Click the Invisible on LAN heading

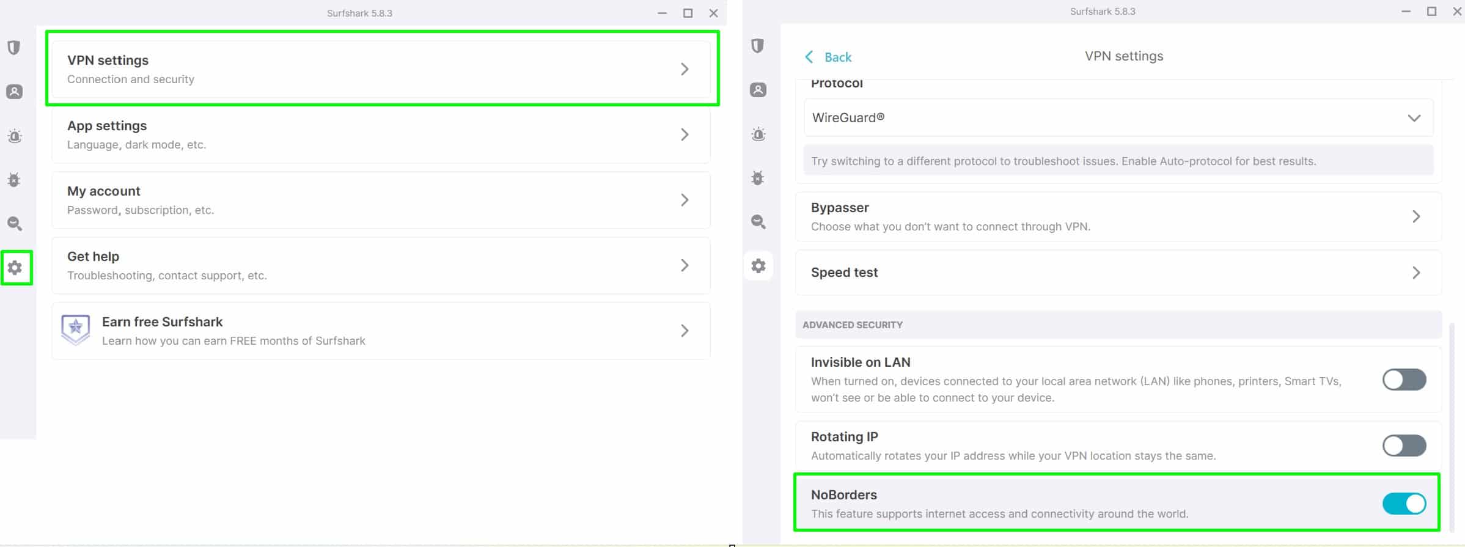tap(861, 362)
